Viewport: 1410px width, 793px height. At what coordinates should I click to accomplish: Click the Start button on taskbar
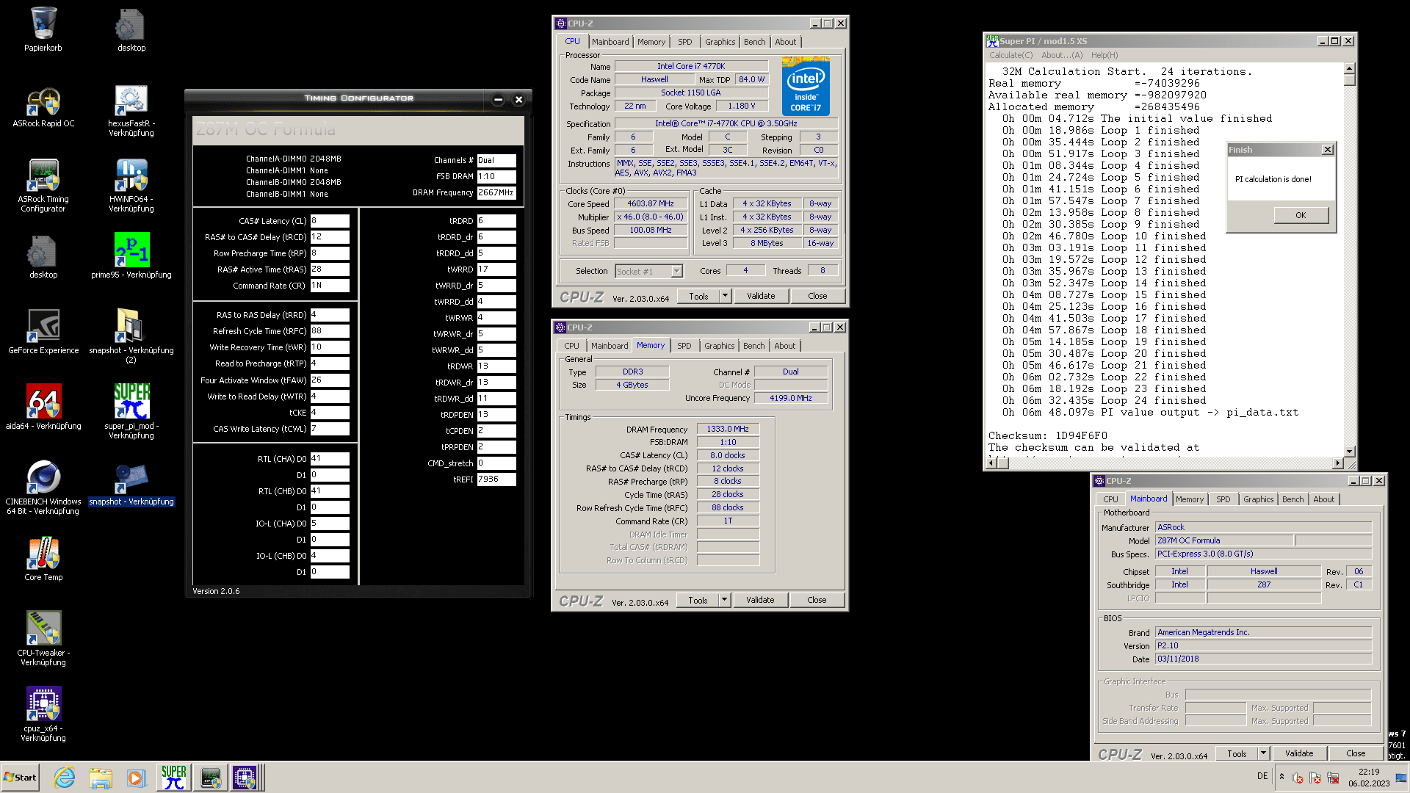tap(21, 778)
